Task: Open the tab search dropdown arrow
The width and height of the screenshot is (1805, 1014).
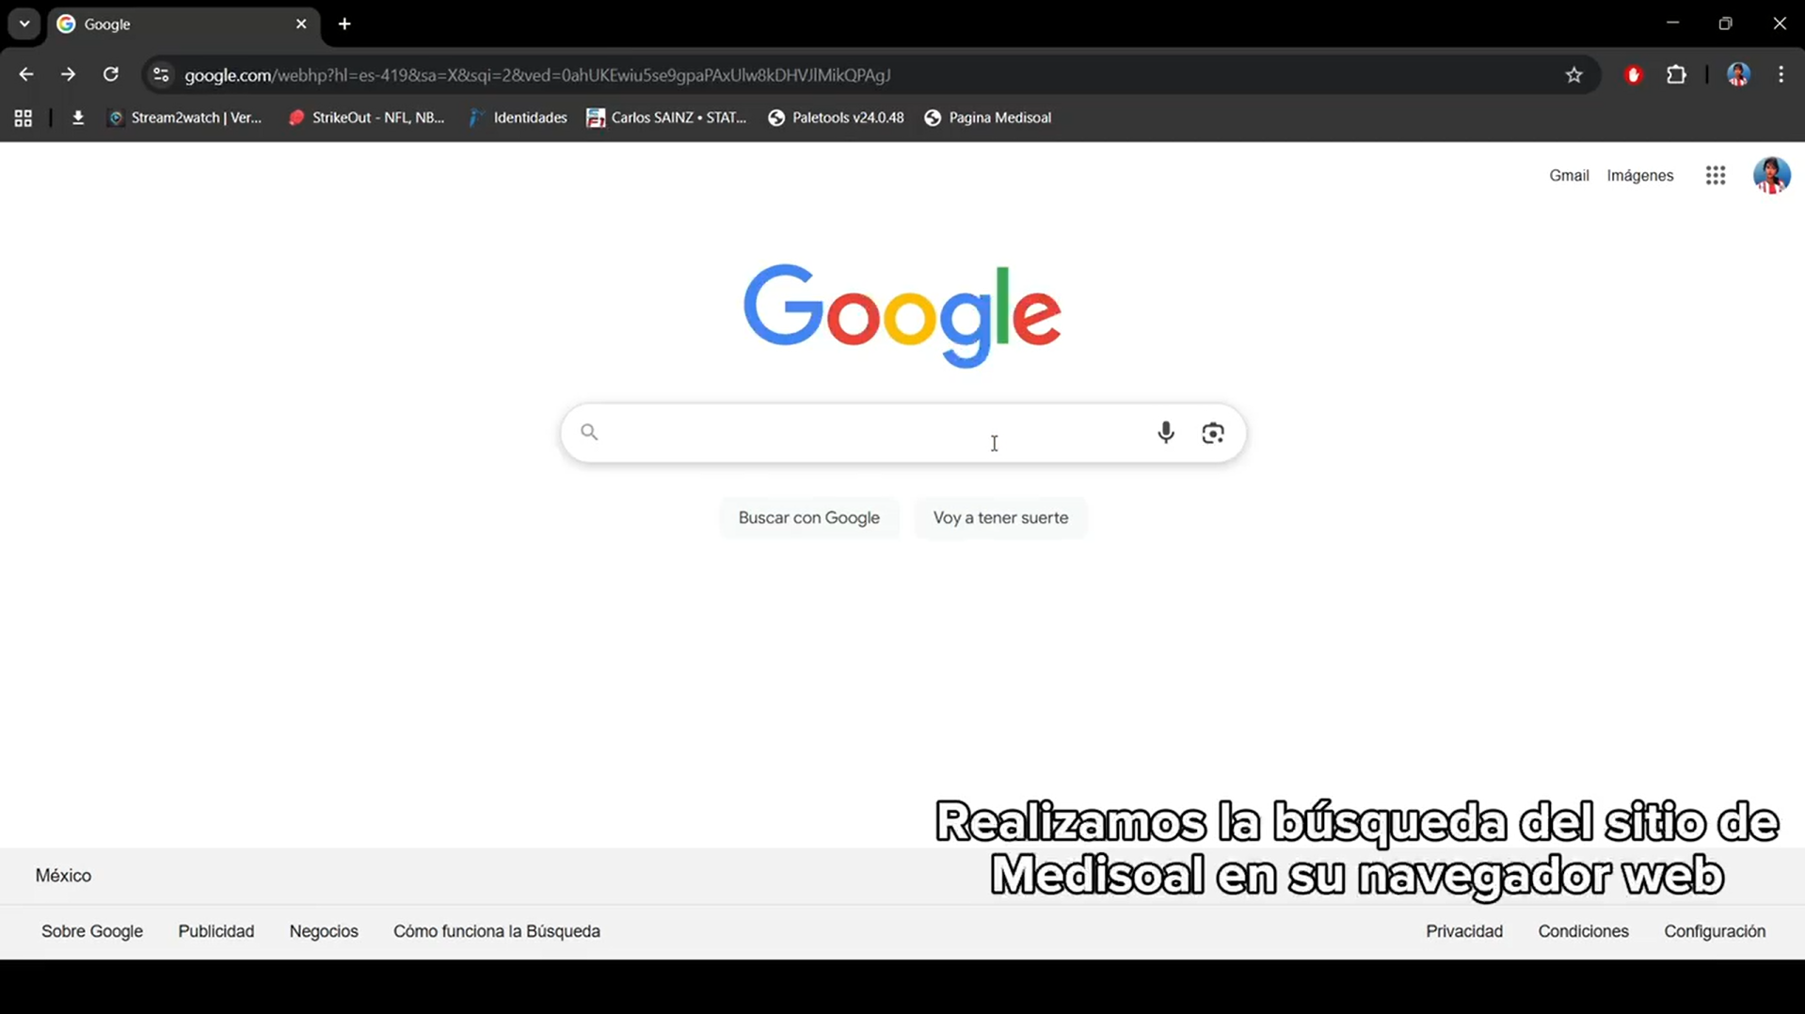Action: (24, 24)
